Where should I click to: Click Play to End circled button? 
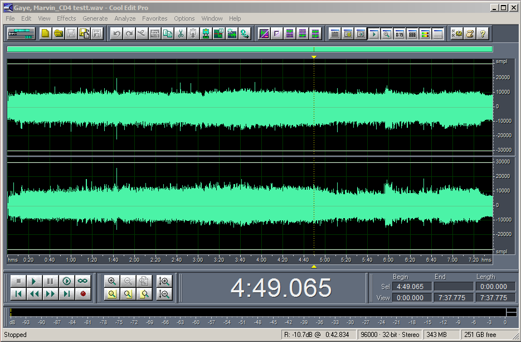point(66,281)
